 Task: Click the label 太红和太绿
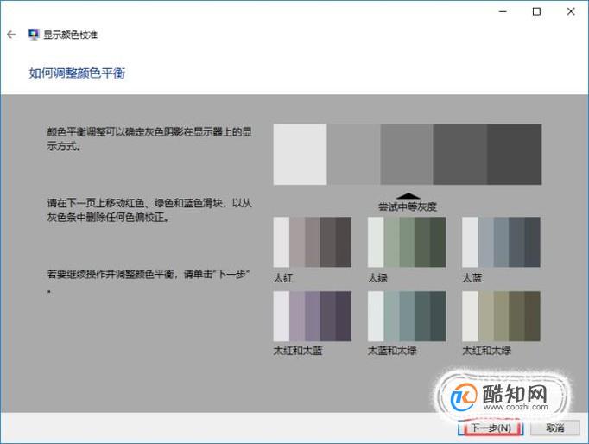[487, 351]
